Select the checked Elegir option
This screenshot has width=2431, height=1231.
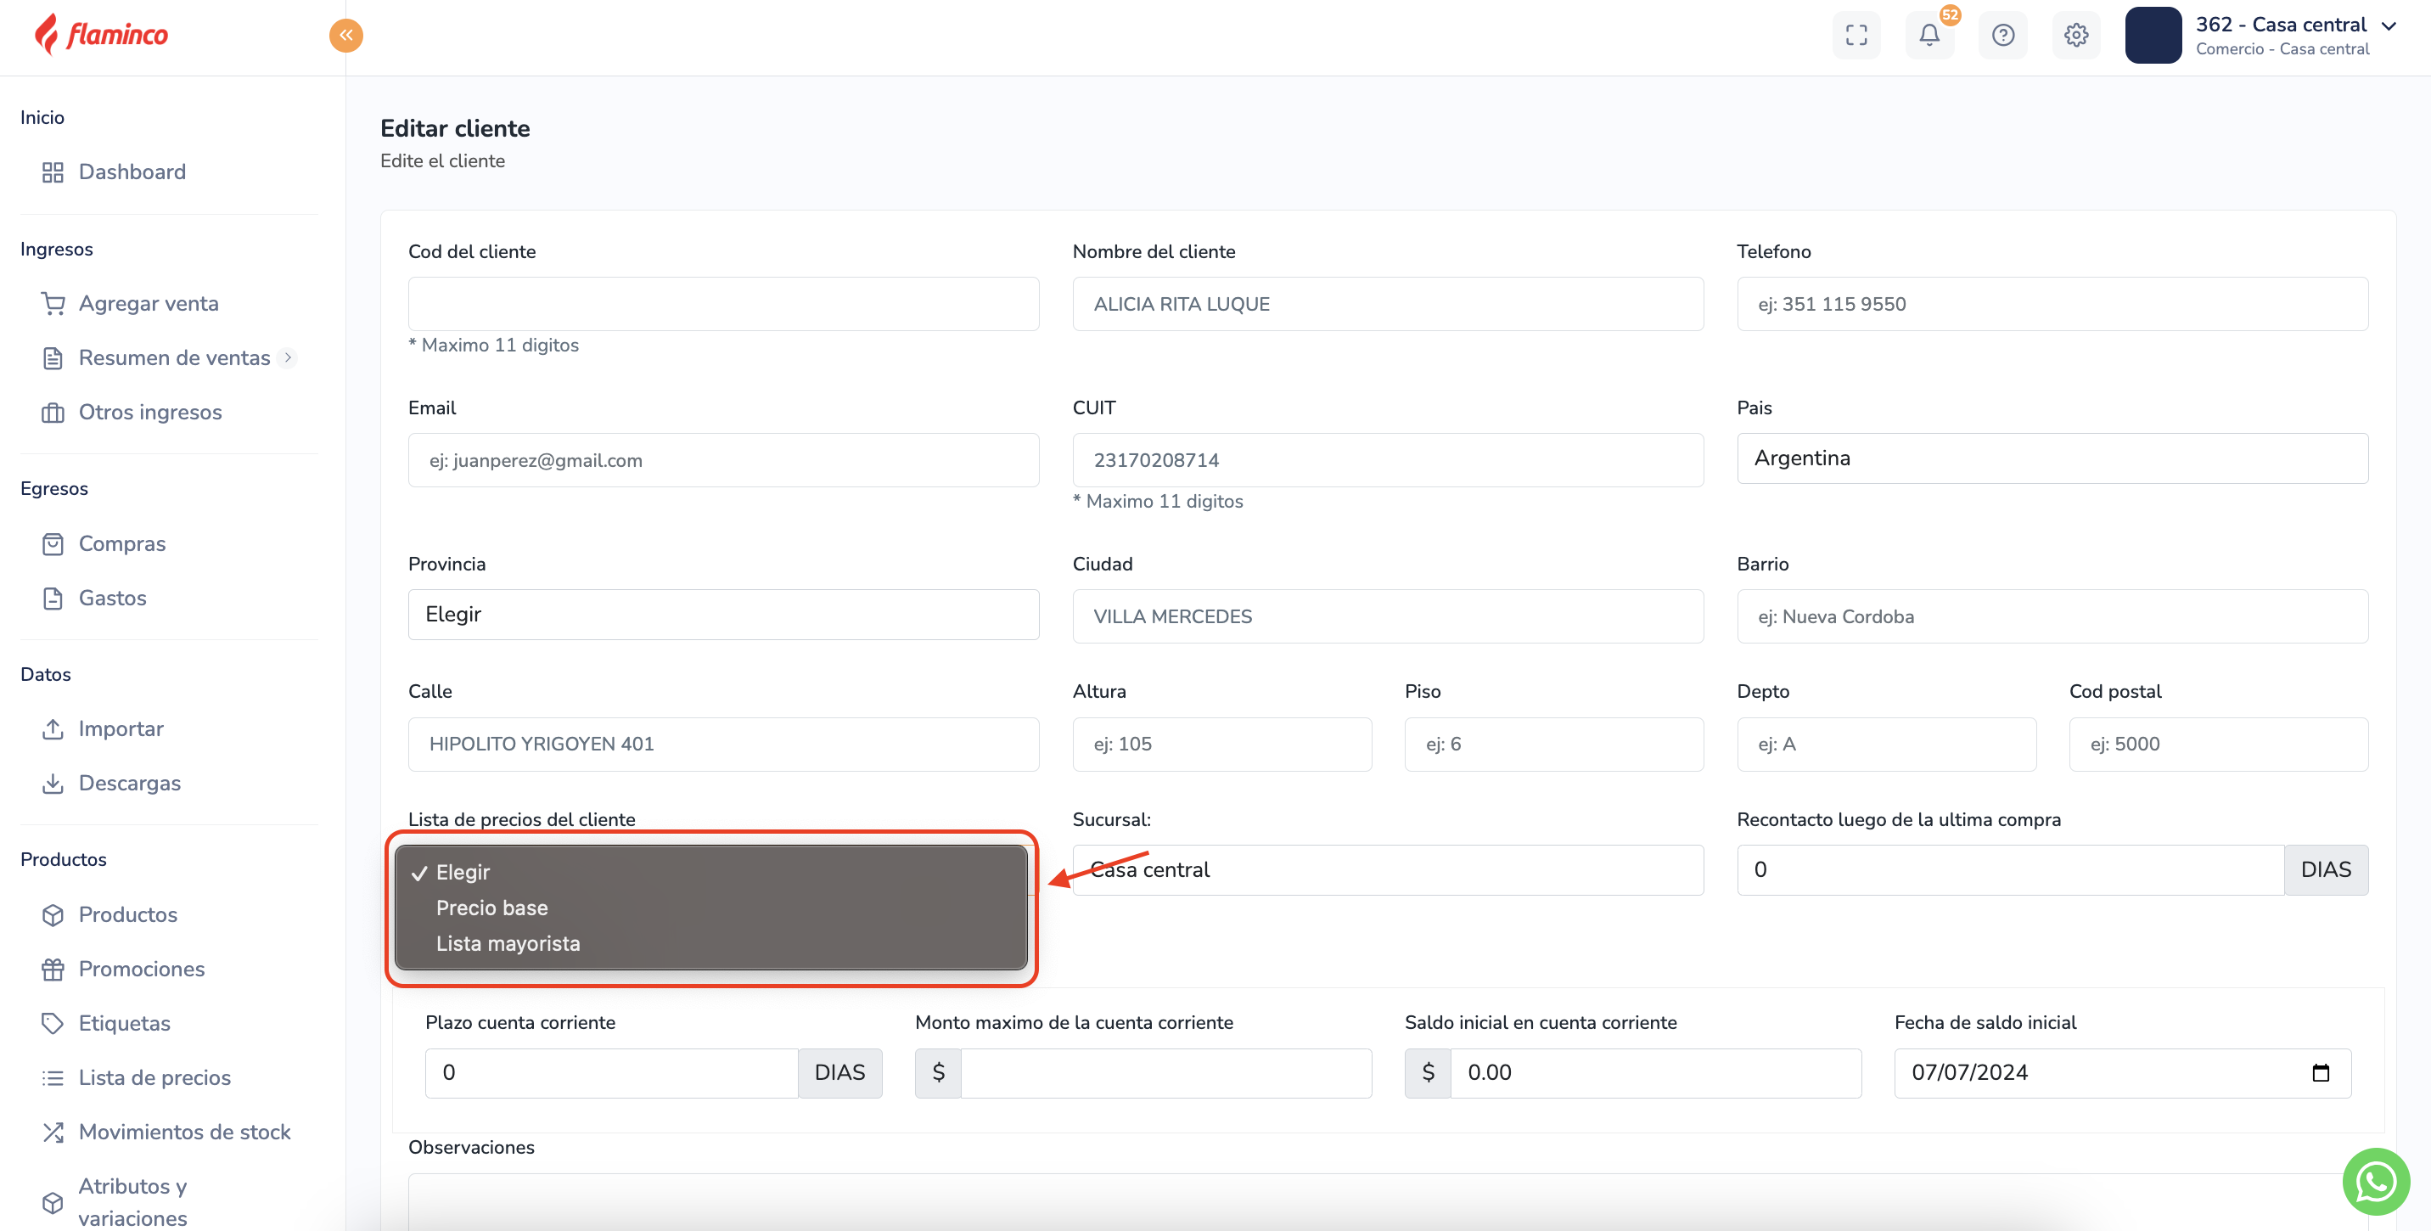(x=463, y=871)
